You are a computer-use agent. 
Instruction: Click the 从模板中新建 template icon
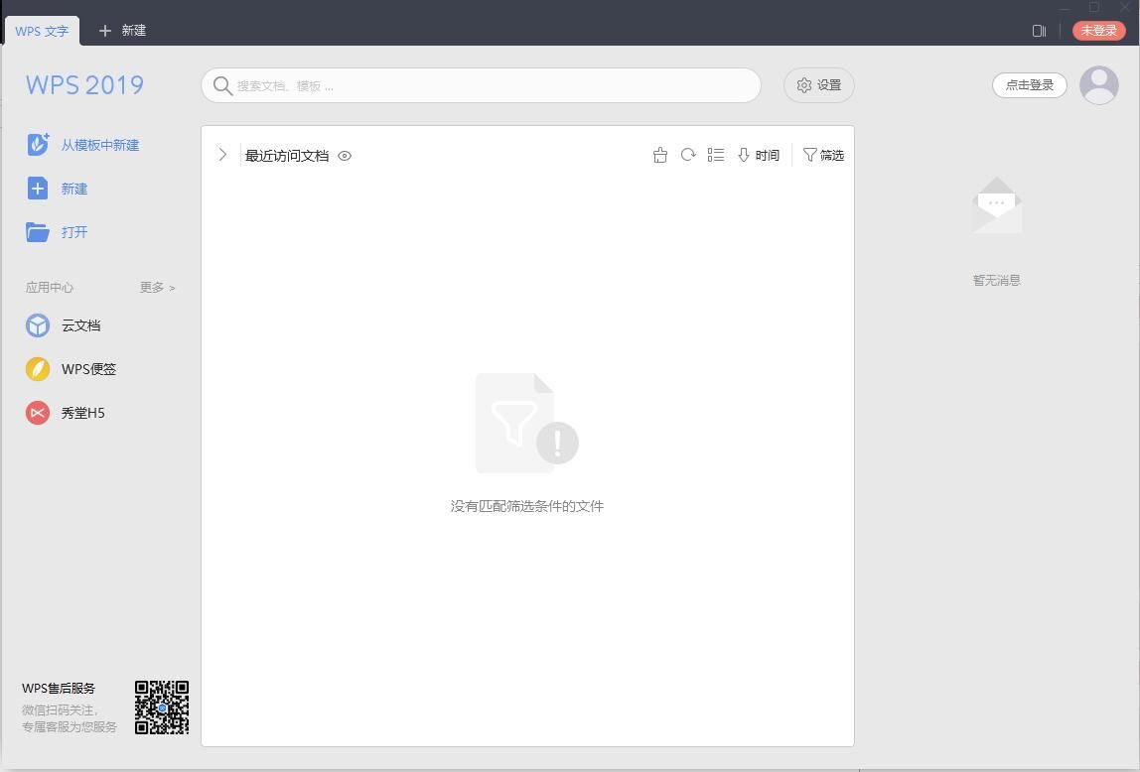[38, 145]
